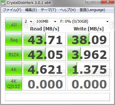Start the Seq sequential test
115x105 pixels.
[x=14, y=39]
